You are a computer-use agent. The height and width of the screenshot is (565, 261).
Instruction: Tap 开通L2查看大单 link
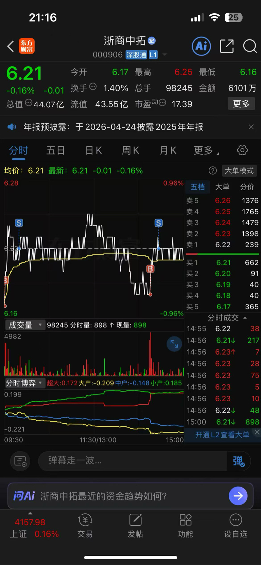tap(222, 435)
